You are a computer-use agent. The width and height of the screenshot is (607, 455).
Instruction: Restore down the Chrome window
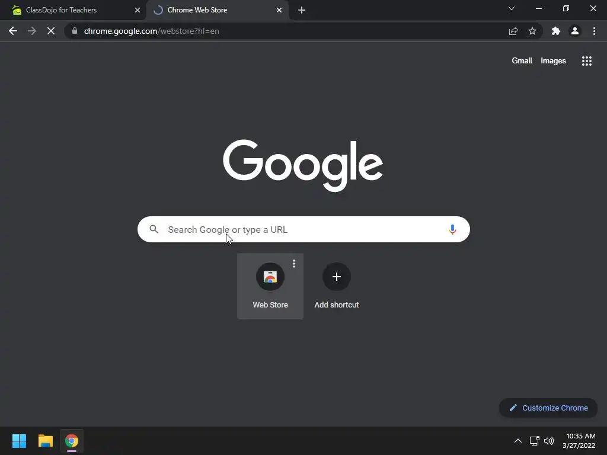click(x=566, y=8)
